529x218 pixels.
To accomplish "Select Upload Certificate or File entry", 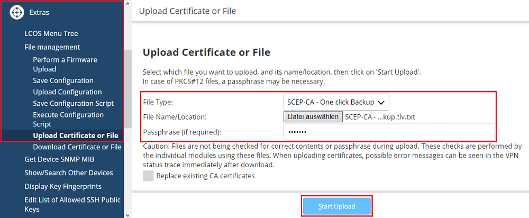I will pyautogui.click(x=75, y=135).
